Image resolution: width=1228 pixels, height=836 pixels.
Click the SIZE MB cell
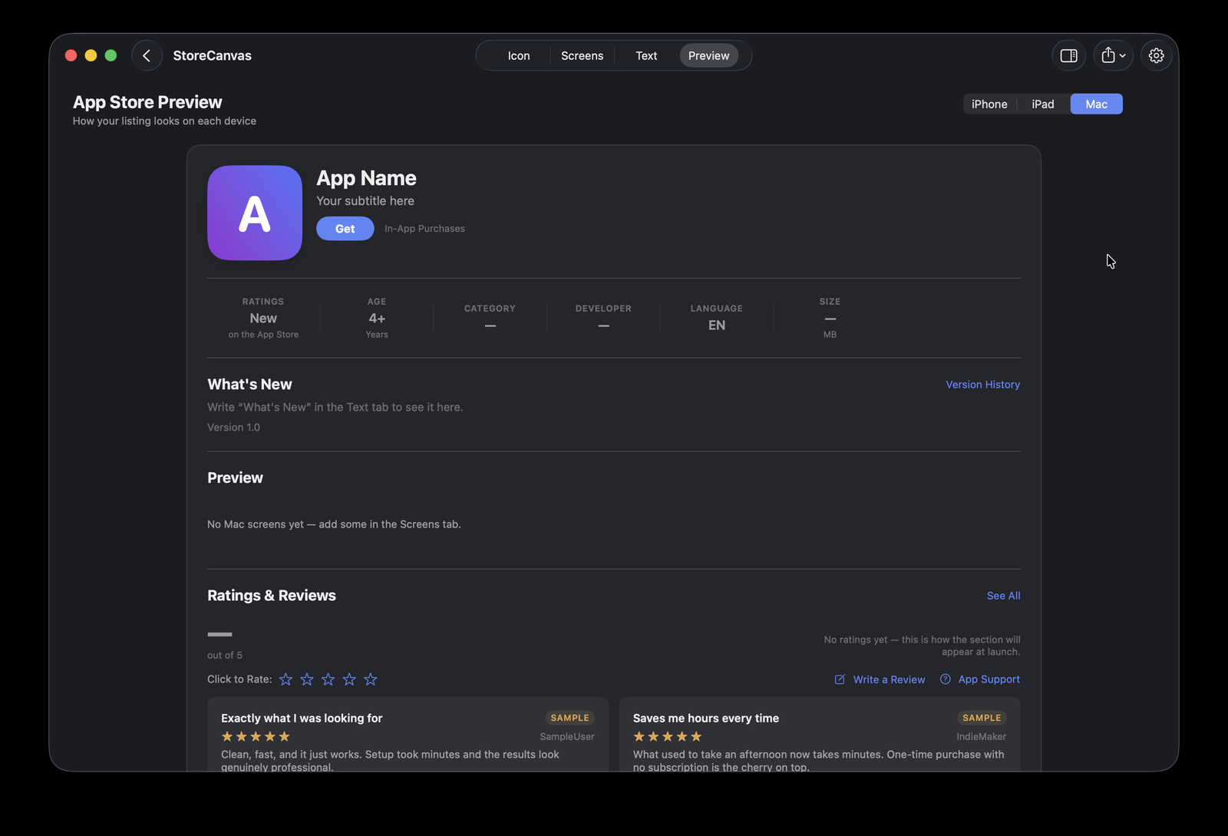click(x=830, y=318)
